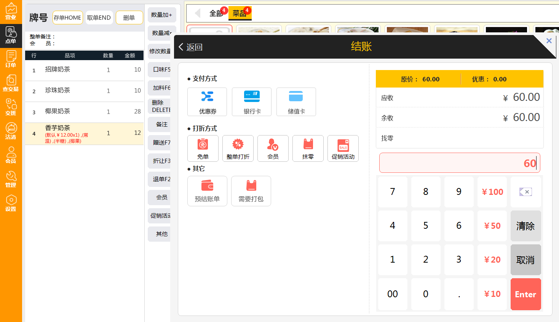
Task: Select the 优惠券 payment method icon
Action: (207, 102)
